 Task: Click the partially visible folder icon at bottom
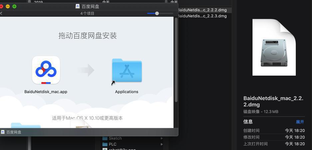coord(26,125)
